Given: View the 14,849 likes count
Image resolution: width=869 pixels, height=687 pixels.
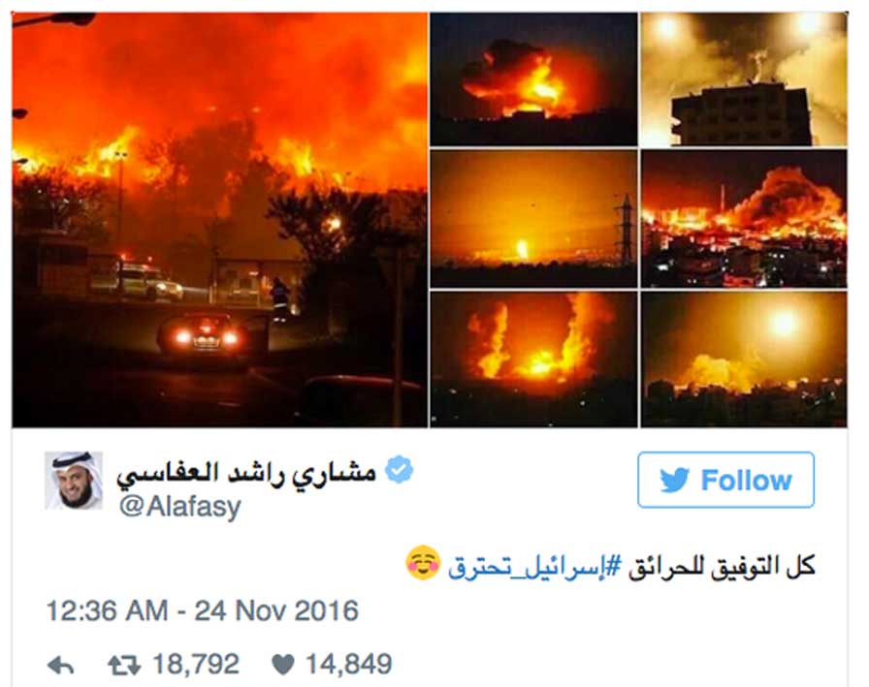Looking at the screenshot, I should pyautogui.click(x=348, y=665).
